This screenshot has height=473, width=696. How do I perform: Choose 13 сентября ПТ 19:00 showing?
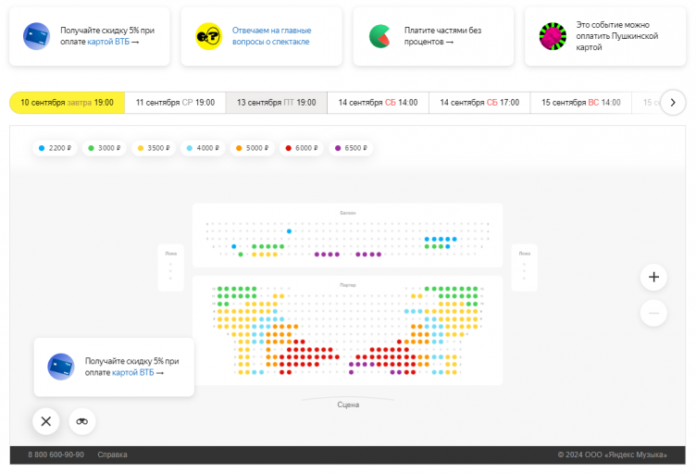[x=277, y=103]
